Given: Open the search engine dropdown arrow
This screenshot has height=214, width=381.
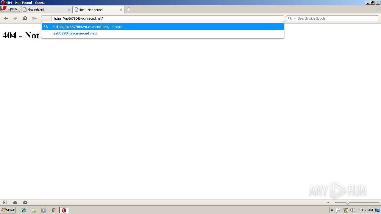Looking at the screenshot, I should click(295, 18).
